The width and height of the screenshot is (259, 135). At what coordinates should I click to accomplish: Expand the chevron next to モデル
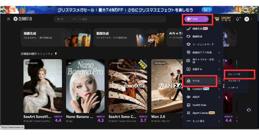(x=219, y=81)
